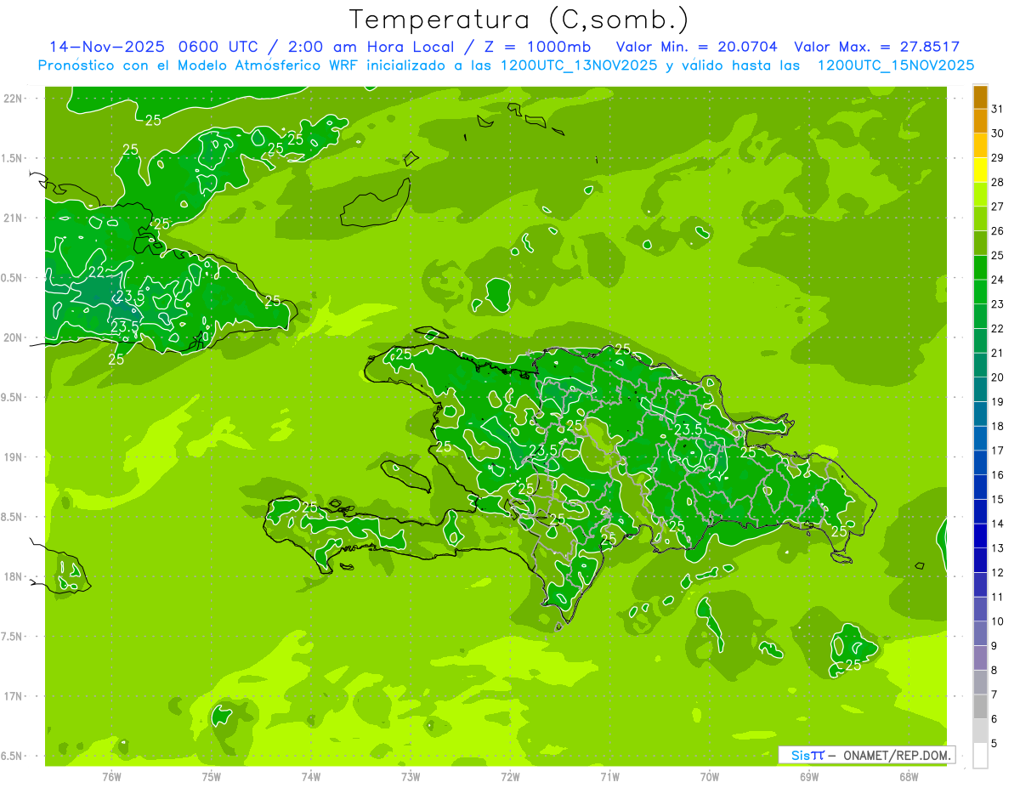This screenshot has width=1020, height=788.
Task: Click the latitude label "21N"
Action: pos(13,218)
